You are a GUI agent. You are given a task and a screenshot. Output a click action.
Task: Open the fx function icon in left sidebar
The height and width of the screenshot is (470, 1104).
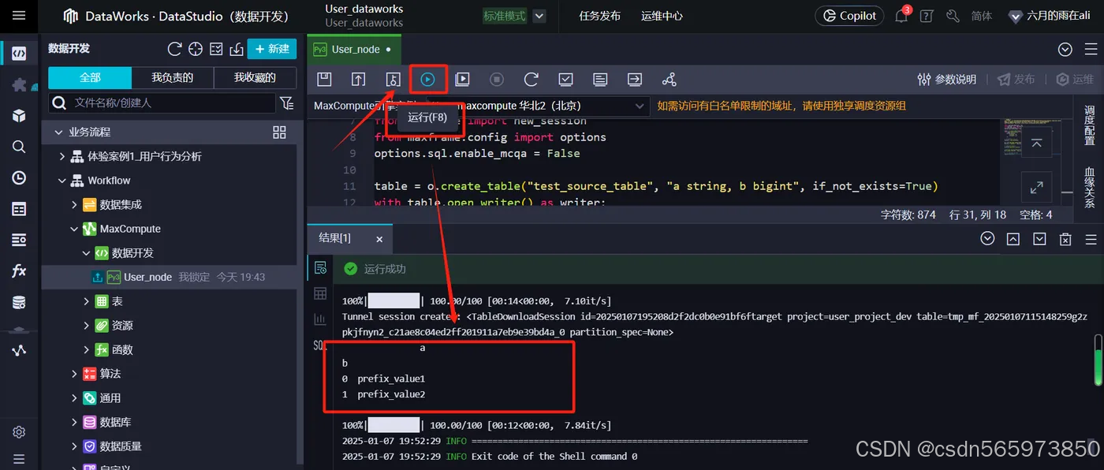[19, 271]
